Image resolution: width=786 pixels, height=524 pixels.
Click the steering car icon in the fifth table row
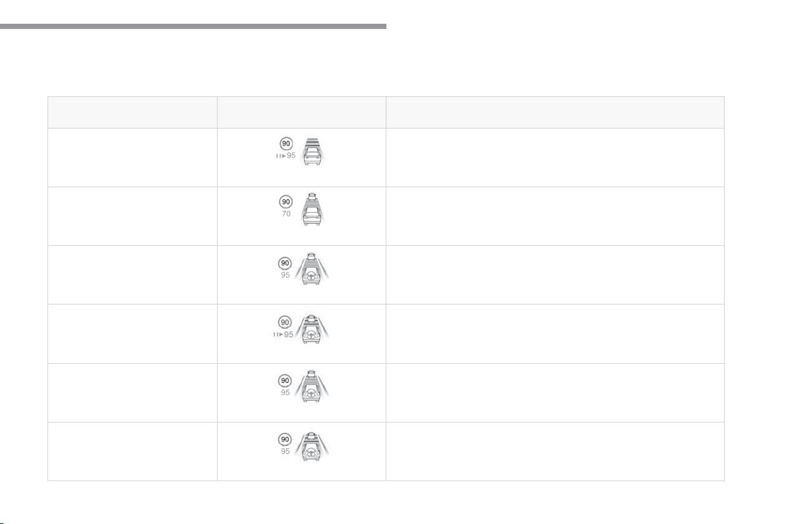click(312, 386)
